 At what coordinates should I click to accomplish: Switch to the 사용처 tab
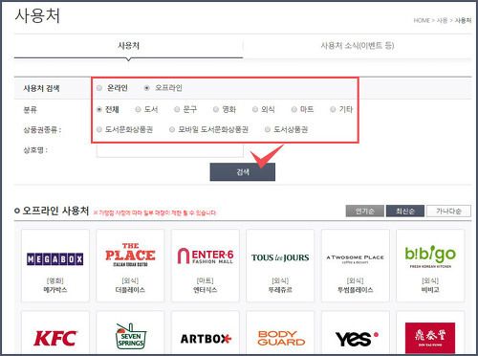coord(128,46)
